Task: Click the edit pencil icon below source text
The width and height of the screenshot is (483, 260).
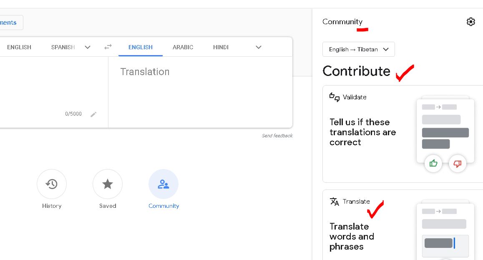Action: (93, 114)
